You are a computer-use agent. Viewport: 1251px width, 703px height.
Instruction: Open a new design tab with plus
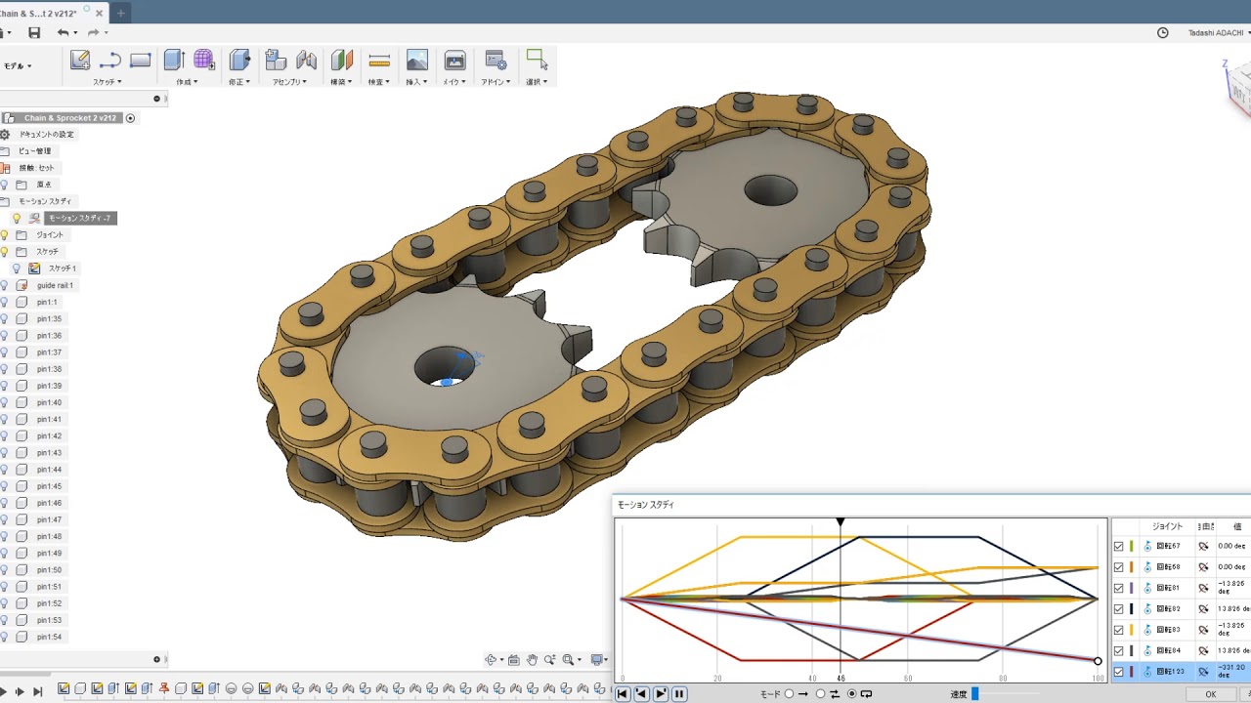coord(121,14)
